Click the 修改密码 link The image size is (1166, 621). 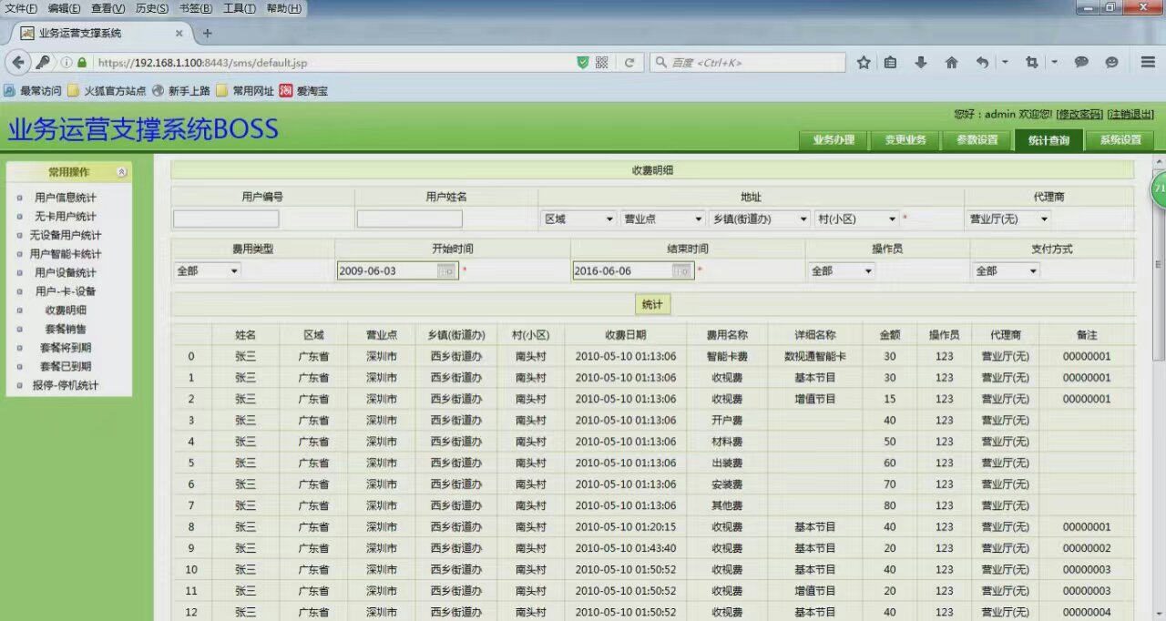tap(1079, 115)
